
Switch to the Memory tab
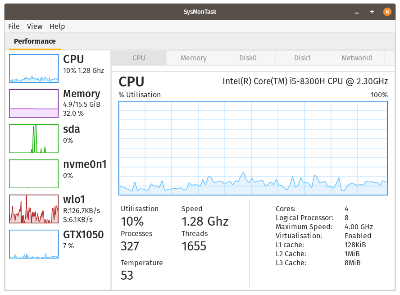pos(193,58)
